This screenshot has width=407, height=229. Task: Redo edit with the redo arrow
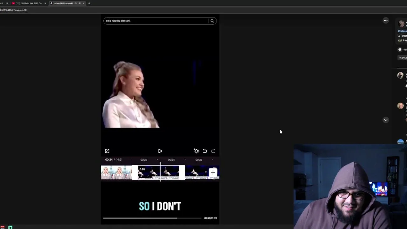(x=213, y=151)
